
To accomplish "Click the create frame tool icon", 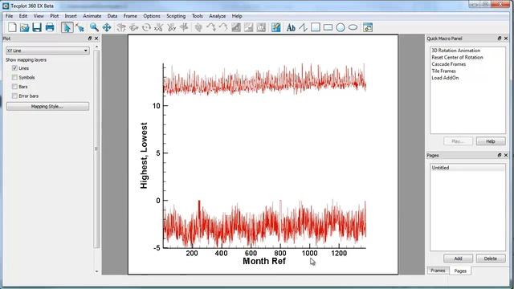I will (x=368, y=27).
